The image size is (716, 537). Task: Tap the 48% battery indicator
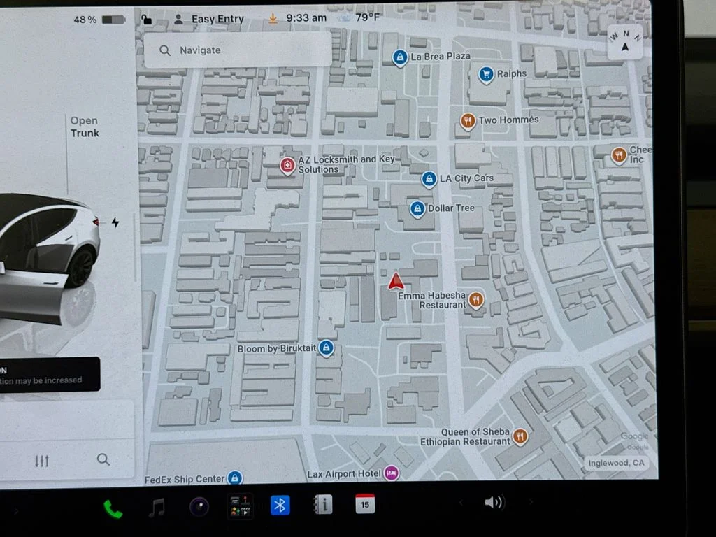(99, 20)
